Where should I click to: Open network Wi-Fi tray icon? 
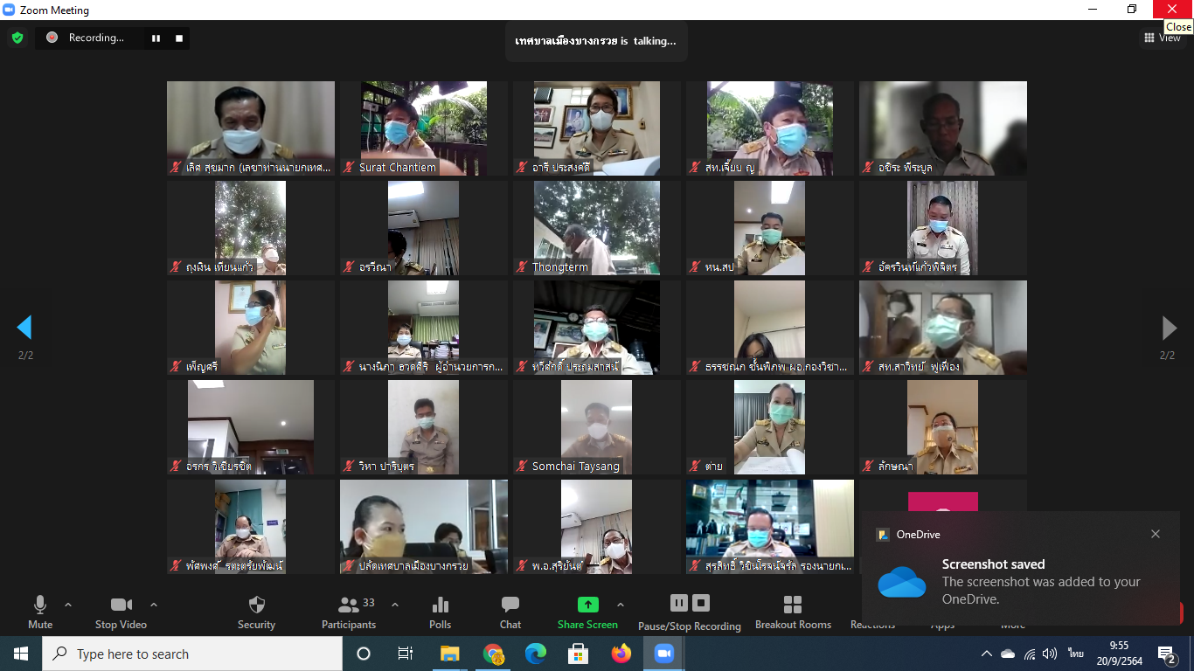(1029, 654)
